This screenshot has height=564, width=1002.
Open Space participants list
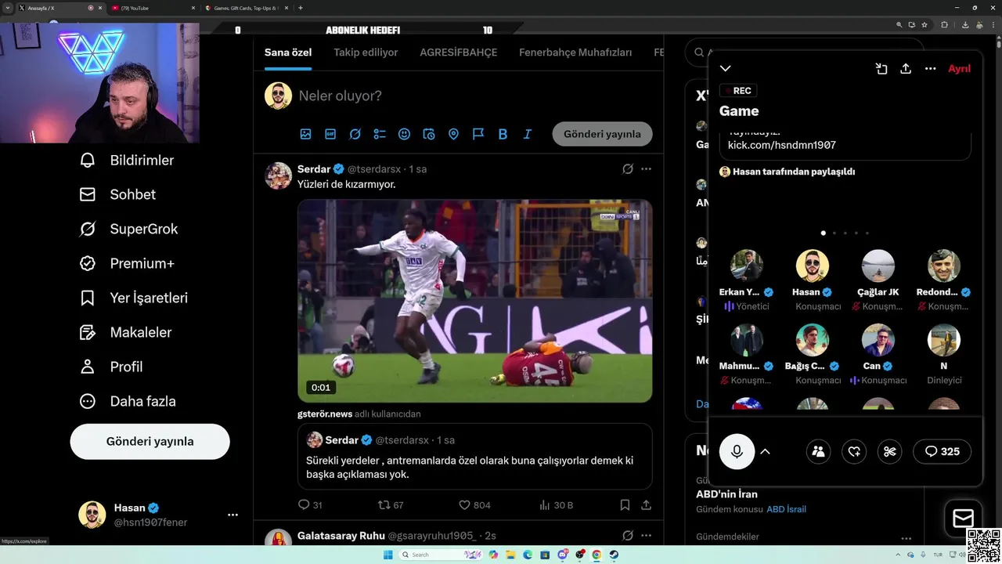click(x=818, y=451)
